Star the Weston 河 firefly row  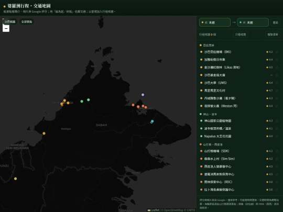277,106
